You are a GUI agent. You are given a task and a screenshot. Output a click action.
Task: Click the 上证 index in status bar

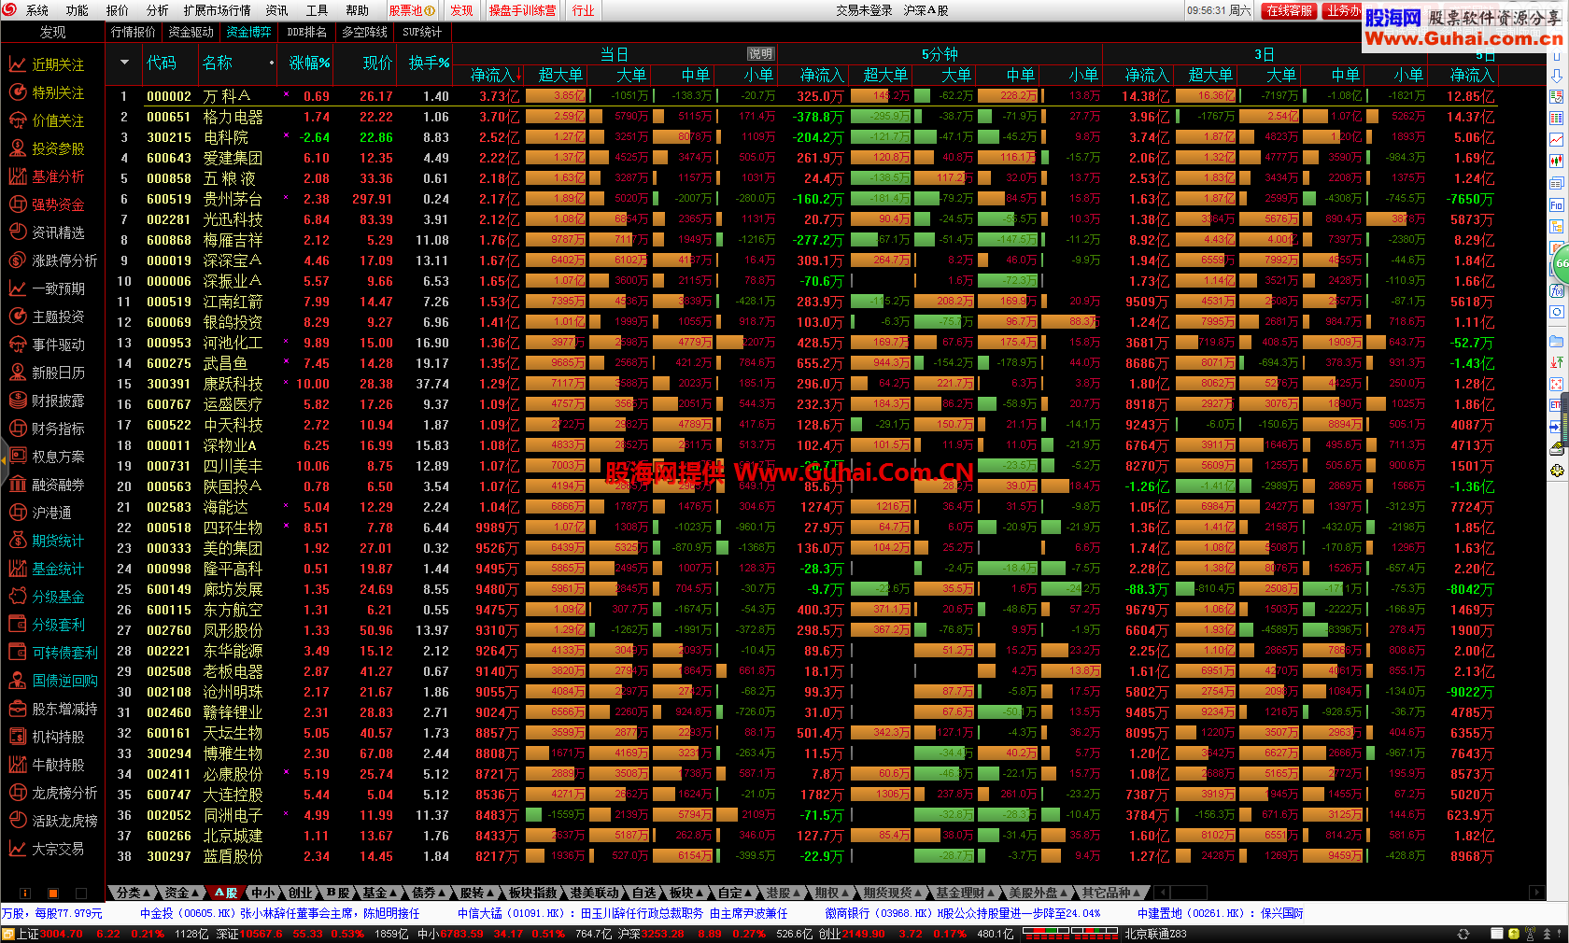click(27, 934)
